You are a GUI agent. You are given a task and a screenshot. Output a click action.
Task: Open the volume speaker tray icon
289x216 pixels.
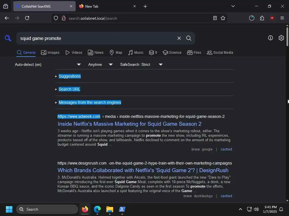(x=256, y=209)
